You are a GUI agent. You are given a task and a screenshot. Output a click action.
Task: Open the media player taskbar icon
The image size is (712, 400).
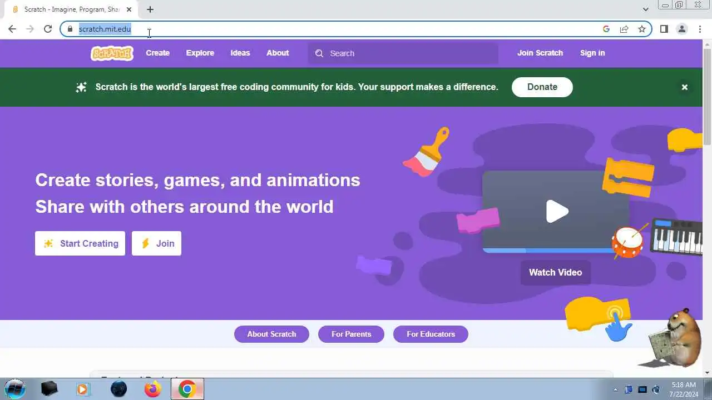83,389
